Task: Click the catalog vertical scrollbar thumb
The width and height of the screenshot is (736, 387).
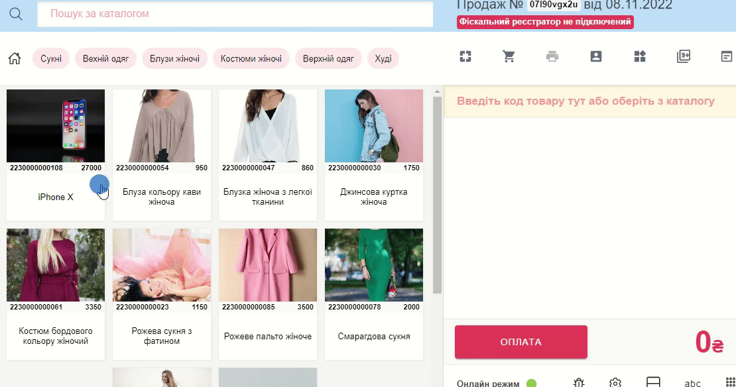Action: click(437, 195)
